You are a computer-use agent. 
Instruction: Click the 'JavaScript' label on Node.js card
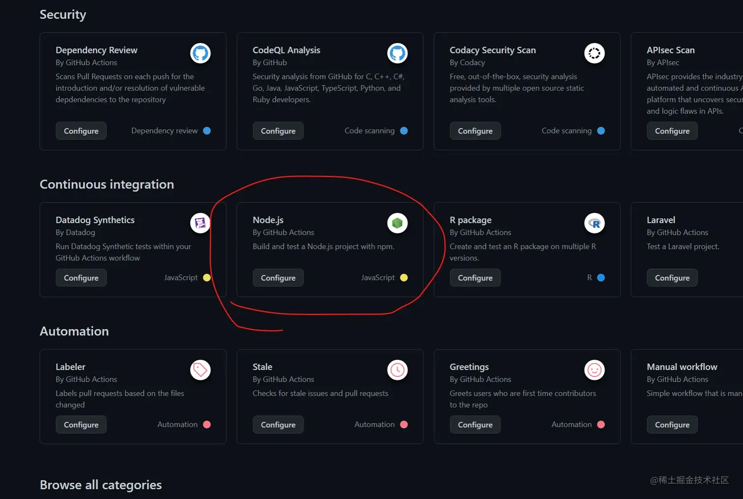pos(378,278)
